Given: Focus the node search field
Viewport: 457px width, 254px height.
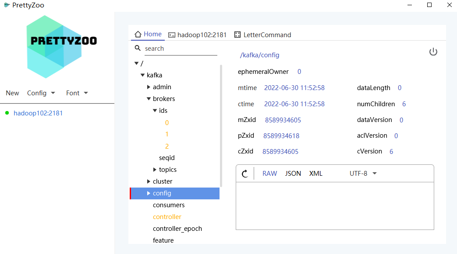Looking at the screenshot, I should [x=181, y=49].
